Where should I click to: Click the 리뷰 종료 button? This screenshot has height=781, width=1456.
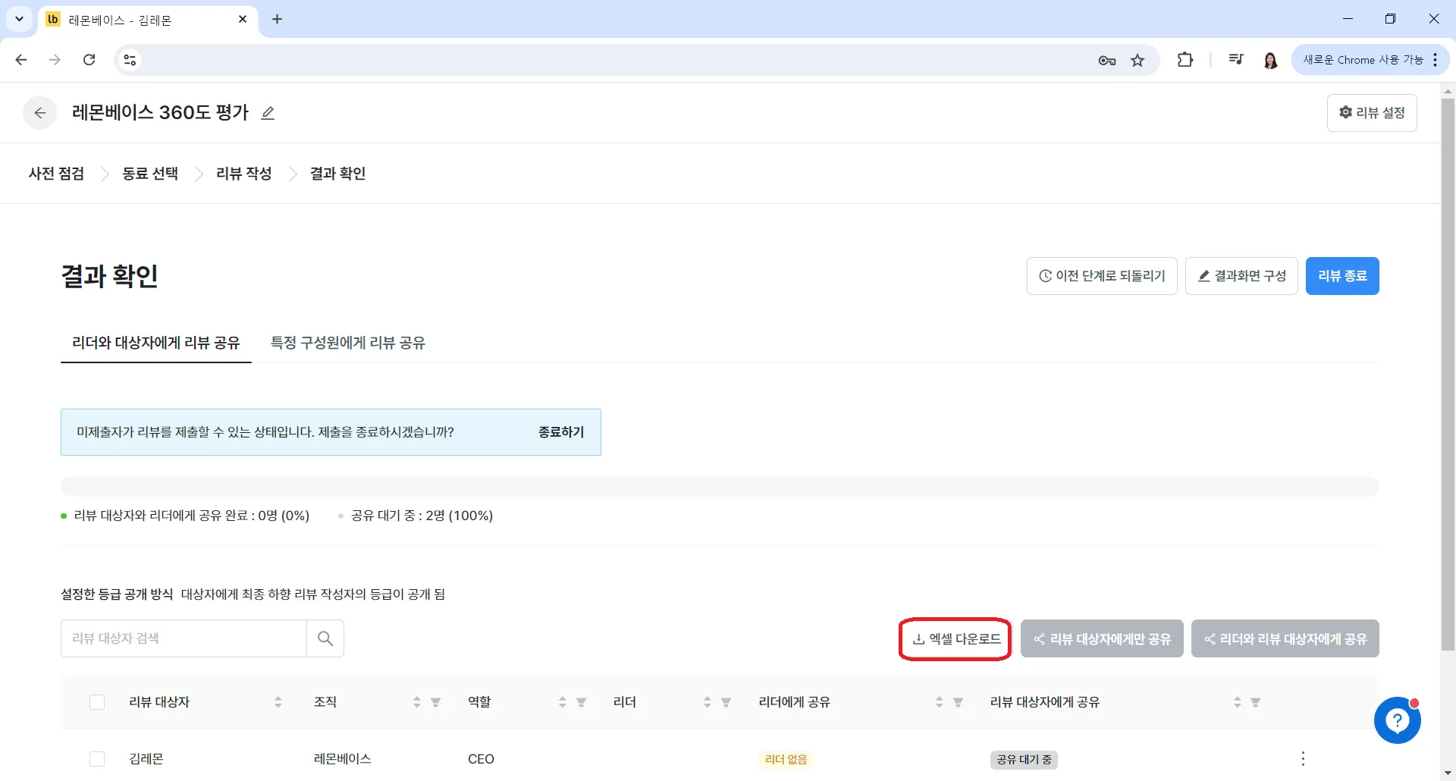click(x=1342, y=276)
